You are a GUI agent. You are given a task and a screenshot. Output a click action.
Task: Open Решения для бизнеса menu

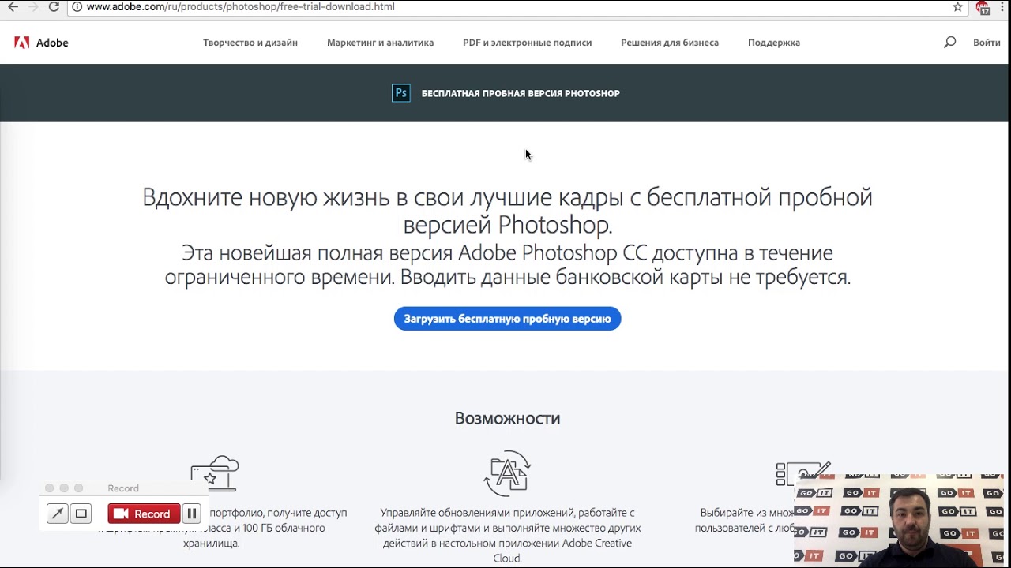670,43
